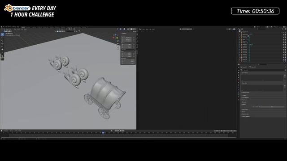Switch perspective/orthographic with the viewport grid icon
This screenshot has width=287, height=161.
117,48
